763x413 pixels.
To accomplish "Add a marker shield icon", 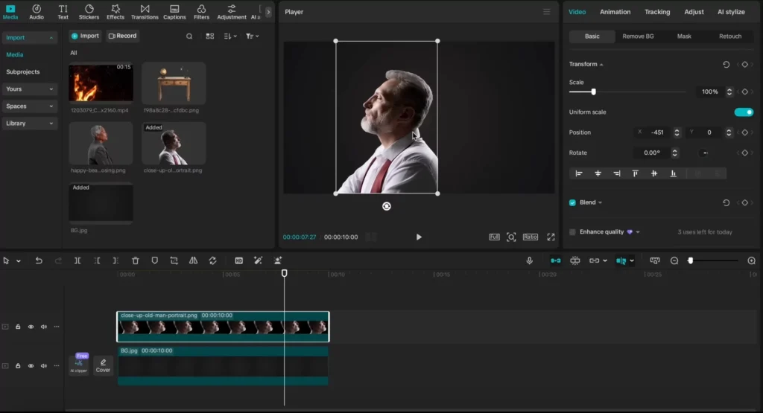I will 155,261.
